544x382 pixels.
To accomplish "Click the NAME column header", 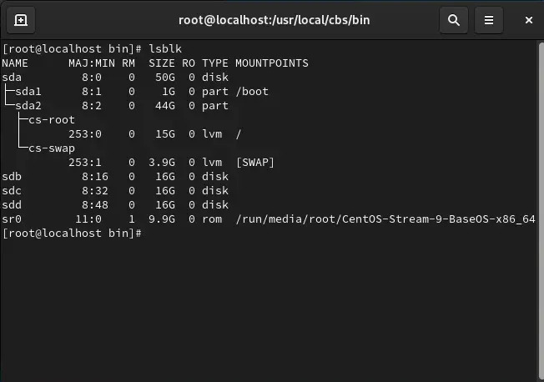I will [15, 63].
